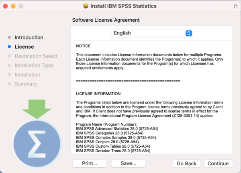Click the Go Back button
241x173 pixels.
(x=187, y=164)
